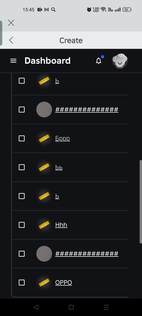
Task: Tap the profile avatar in header
Action: click(x=120, y=61)
